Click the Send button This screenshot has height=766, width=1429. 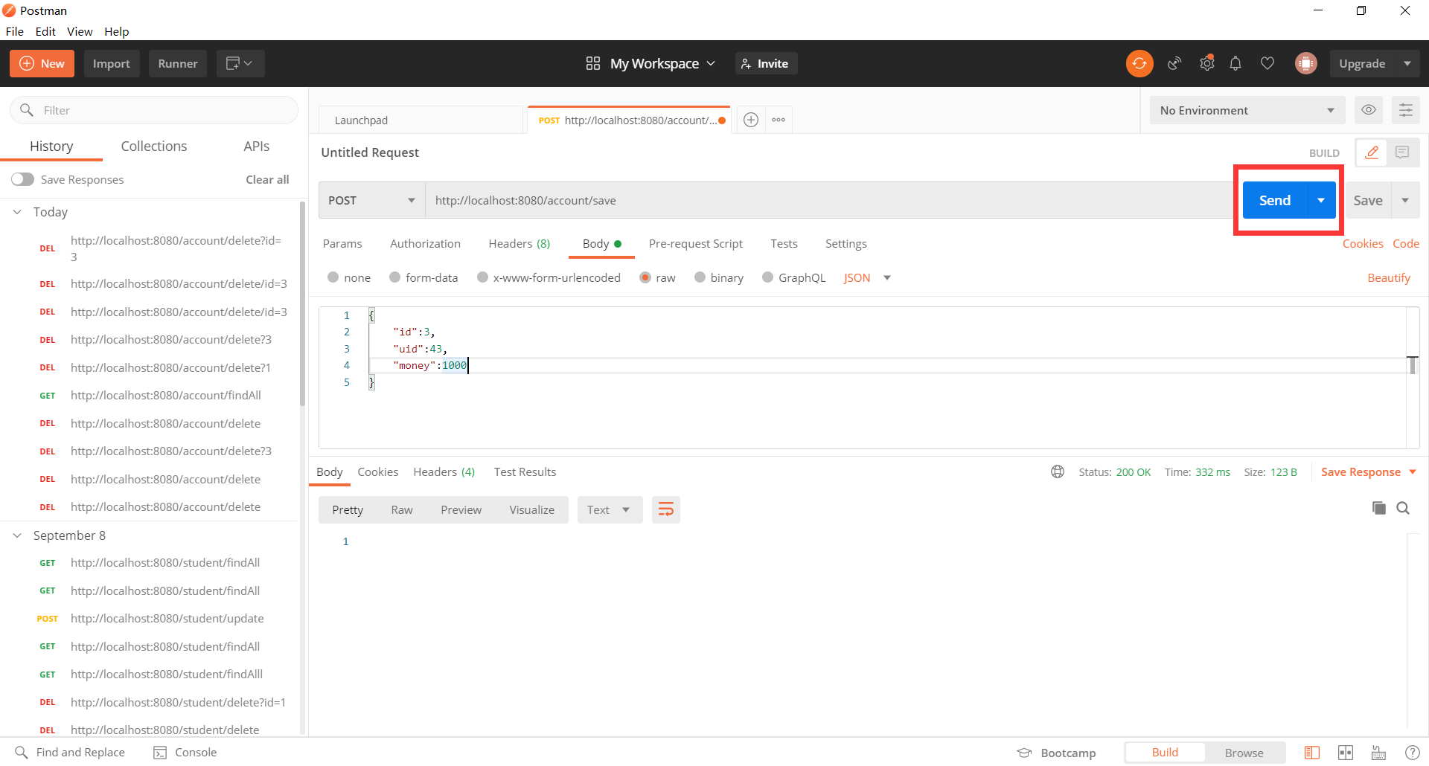(x=1275, y=200)
